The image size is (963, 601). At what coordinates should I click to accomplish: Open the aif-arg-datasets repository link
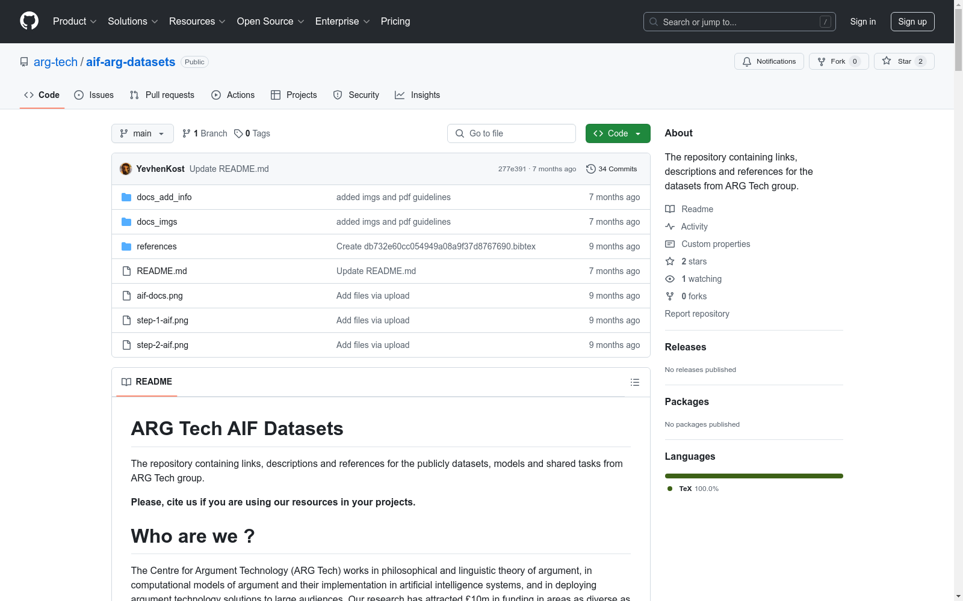coord(131,62)
